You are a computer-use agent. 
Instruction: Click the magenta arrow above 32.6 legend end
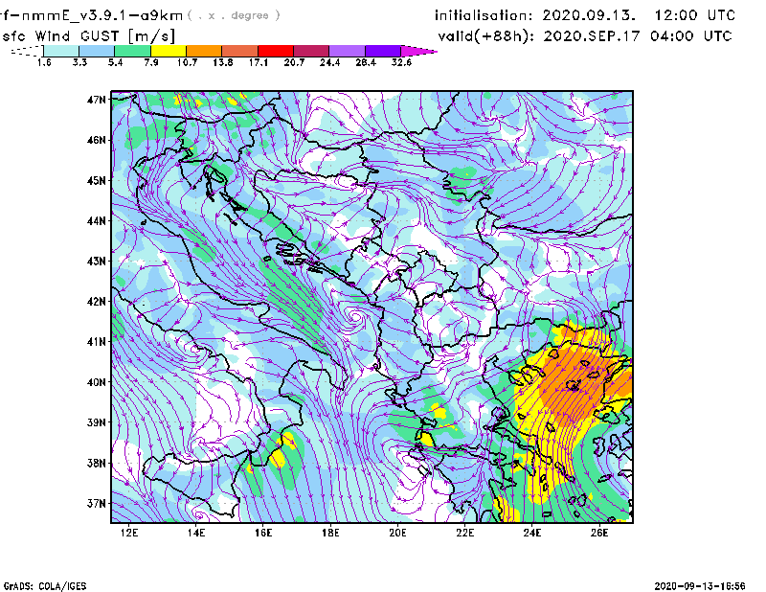pos(418,51)
